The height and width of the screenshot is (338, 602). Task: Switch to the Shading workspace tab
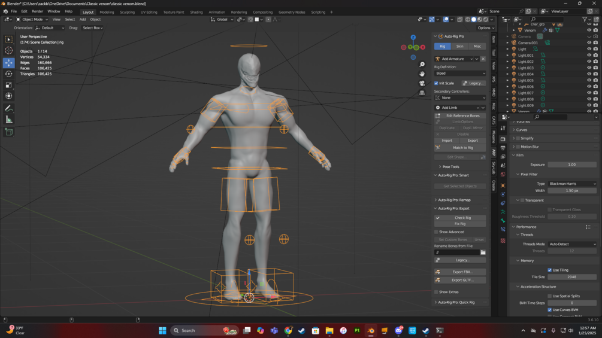click(x=196, y=12)
